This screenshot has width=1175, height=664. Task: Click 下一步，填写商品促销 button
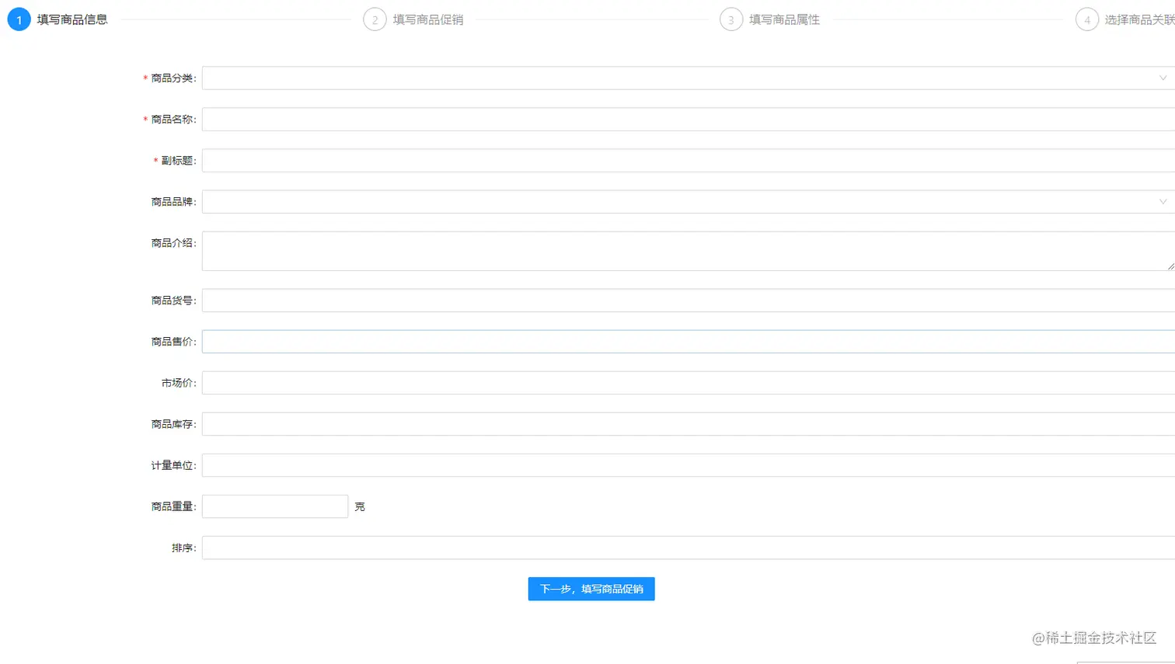pyautogui.click(x=591, y=589)
